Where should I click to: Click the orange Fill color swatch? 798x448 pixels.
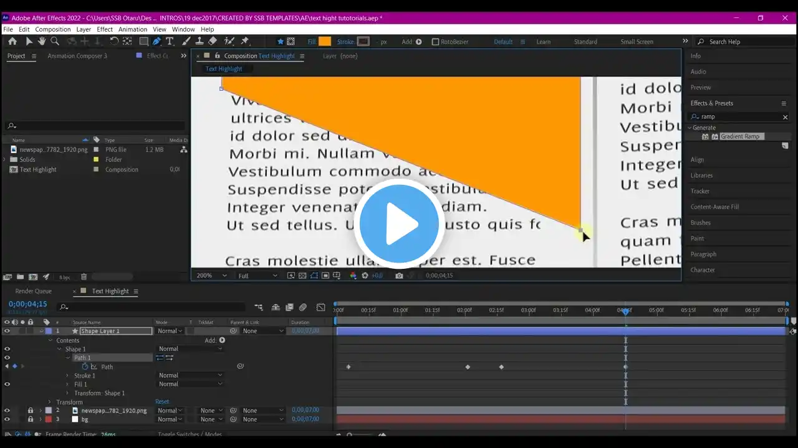(325, 42)
